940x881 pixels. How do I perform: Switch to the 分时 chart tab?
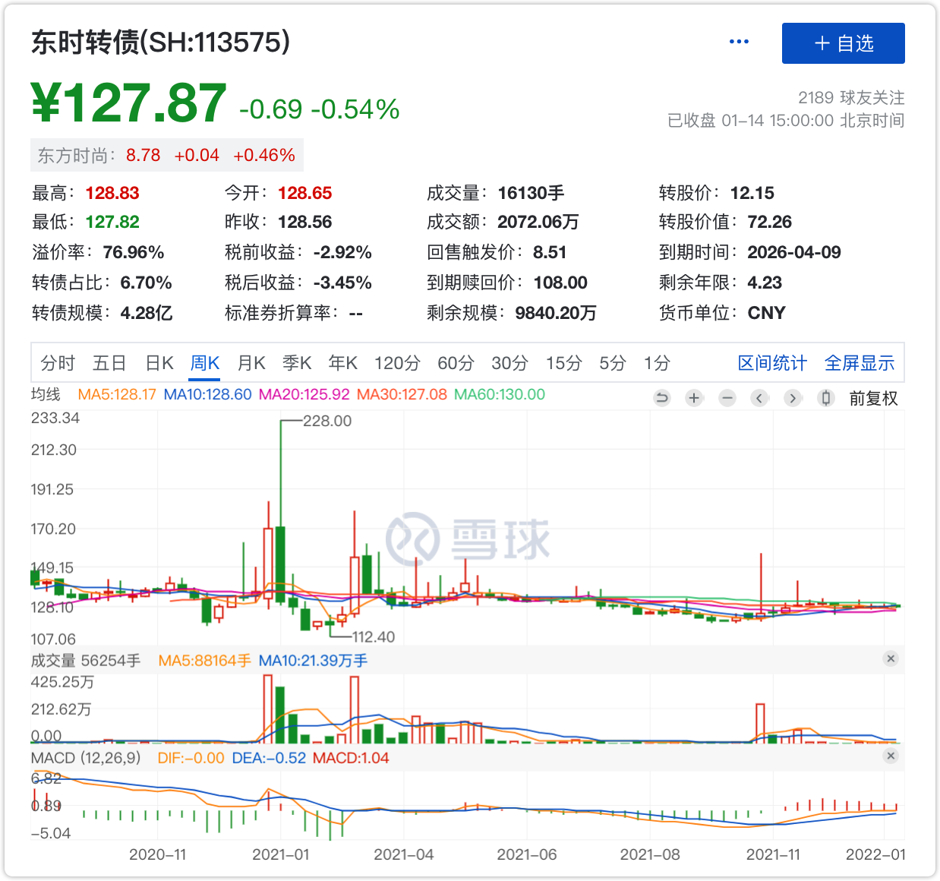click(x=58, y=363)
